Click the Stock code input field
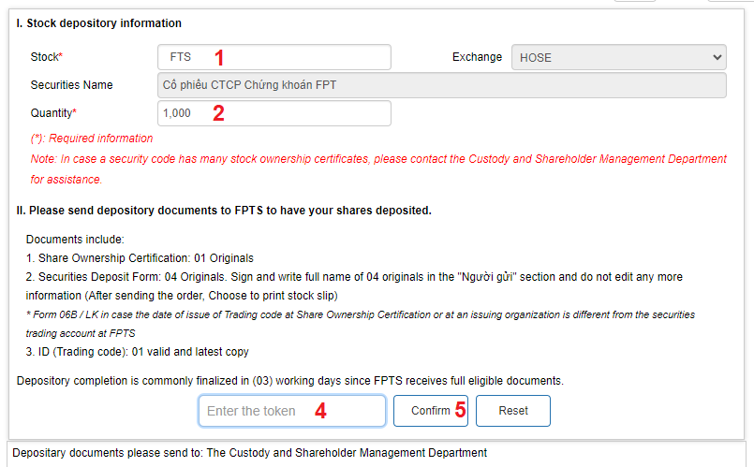754x467 pixels. (274, 57)
